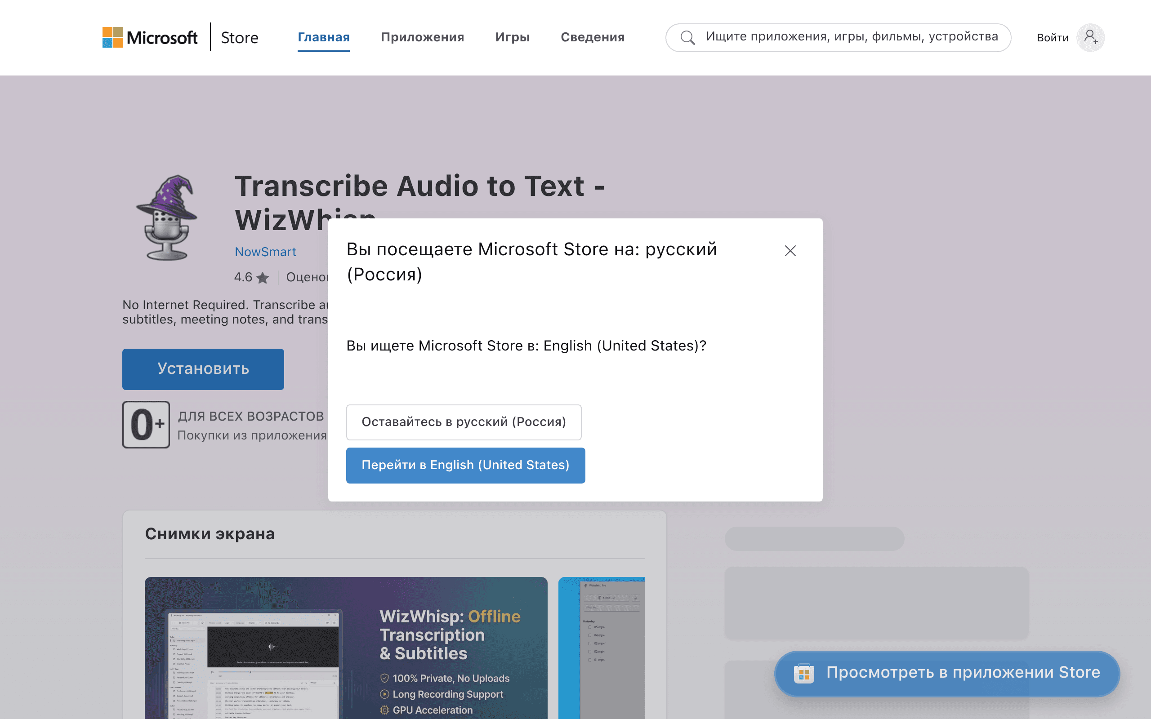
Task: Click the Microsoft logo in the header
Action: tap(150, 37)
